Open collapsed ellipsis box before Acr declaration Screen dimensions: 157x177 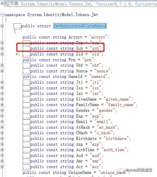(x=26, y=167)
